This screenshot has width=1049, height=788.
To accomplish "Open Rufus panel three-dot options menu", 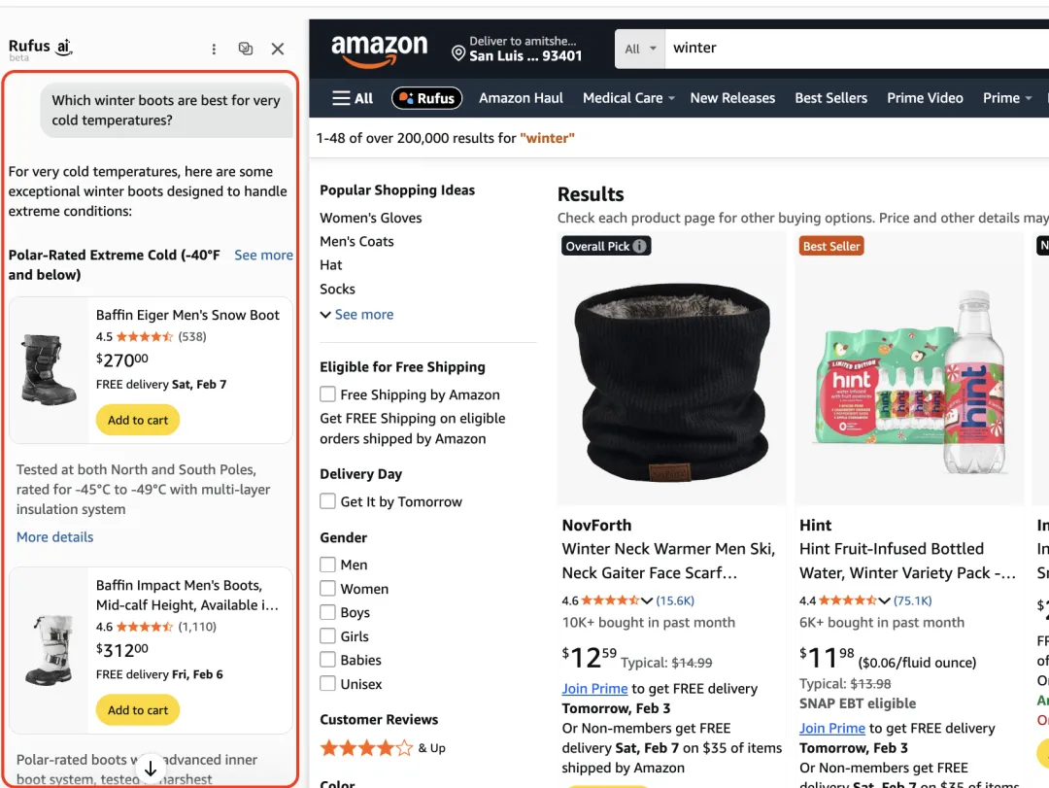I will coord(214,49).
